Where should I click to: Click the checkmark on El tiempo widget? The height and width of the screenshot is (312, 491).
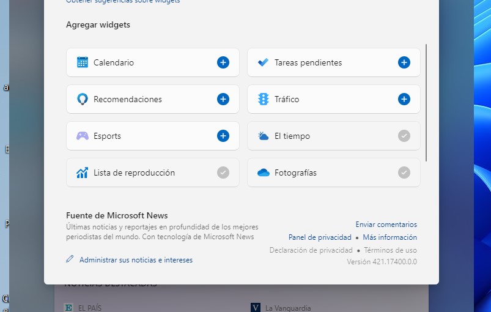(404, 136)
